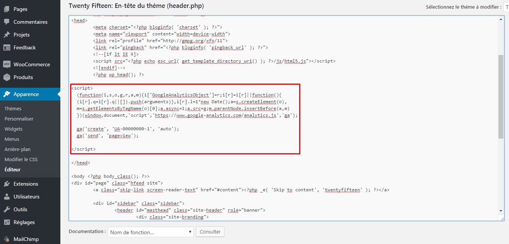Click the site-header masthead code line
Image resolution: width=509 pixels, height=244 pixels.
[190, 210]
